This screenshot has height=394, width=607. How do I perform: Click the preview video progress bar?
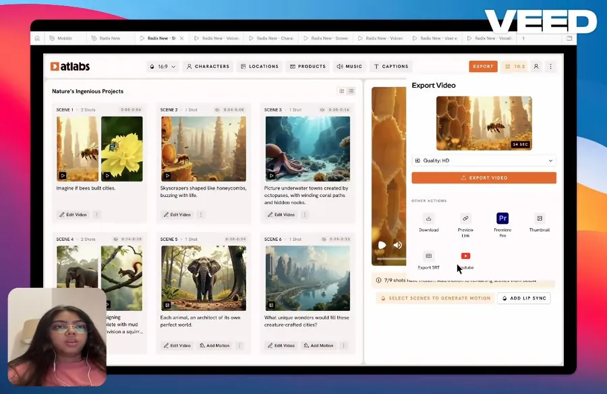click(391, 259)
